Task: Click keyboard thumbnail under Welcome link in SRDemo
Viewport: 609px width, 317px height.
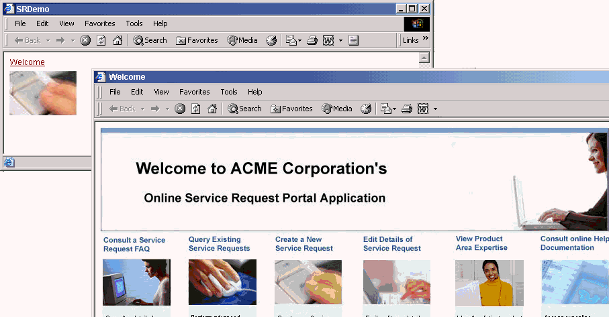Action: click(43, 93)
